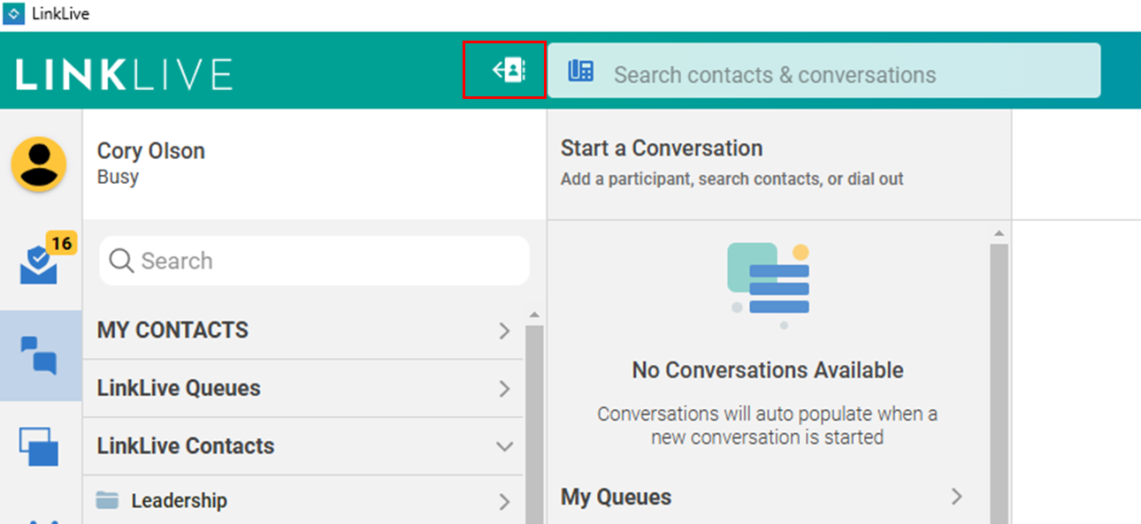Expand the MY CONTACTS section

504,330
